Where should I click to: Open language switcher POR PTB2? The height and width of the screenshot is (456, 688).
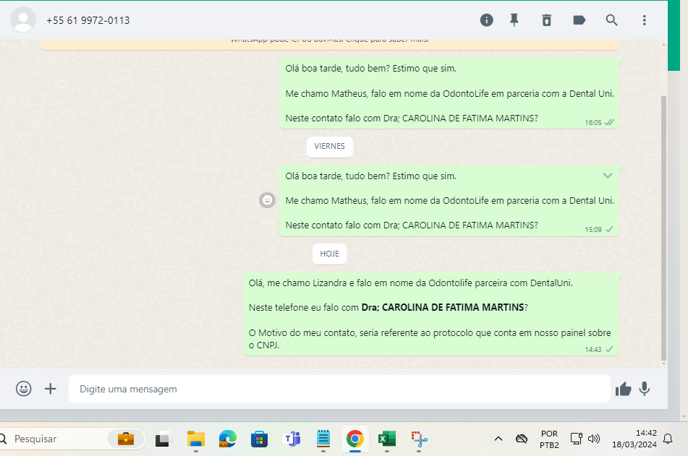tap(549, 439)
